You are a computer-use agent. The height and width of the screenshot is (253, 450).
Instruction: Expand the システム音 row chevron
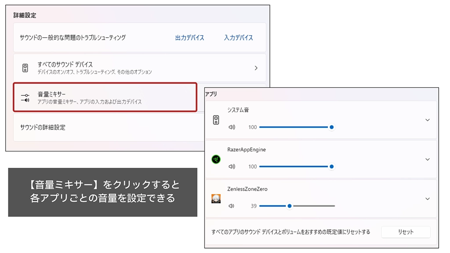[427, 120]
